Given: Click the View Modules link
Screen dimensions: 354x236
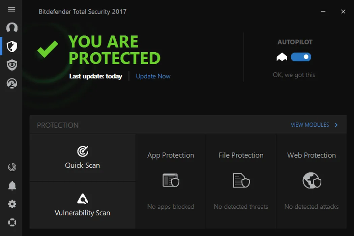Looking at the screenshot, I should [309, 125].
